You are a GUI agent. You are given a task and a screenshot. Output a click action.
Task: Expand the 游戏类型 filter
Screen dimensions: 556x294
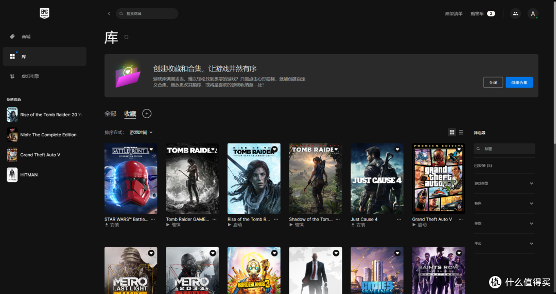(x=504, y=183)
